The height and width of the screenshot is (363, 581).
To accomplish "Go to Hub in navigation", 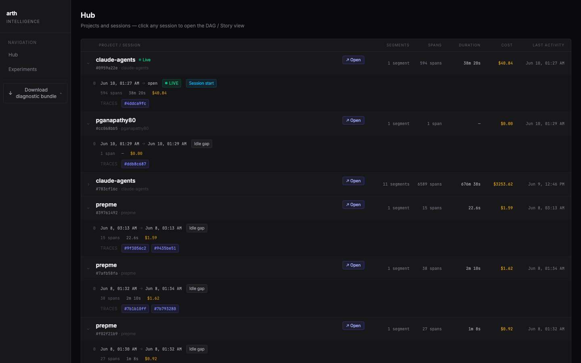I will point(36,55).
